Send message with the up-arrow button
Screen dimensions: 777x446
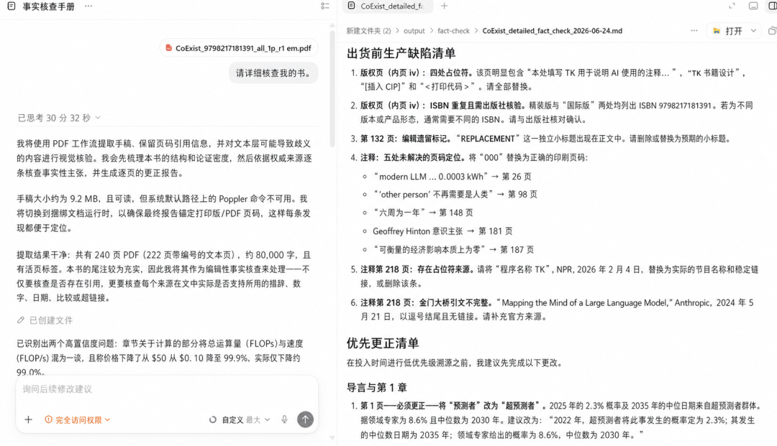click(x=305, y=420)
